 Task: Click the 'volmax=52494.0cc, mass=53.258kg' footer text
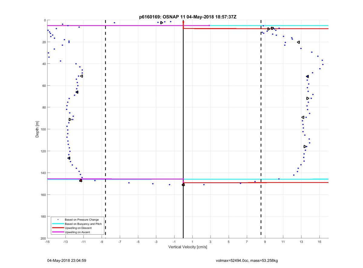247,260
